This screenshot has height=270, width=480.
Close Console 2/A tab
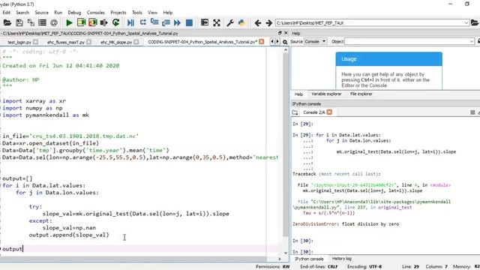(329, 112)
